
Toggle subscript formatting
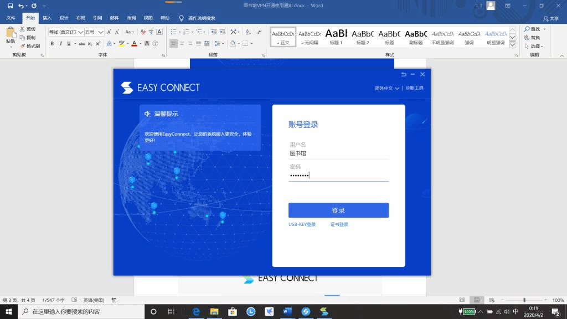90,43
